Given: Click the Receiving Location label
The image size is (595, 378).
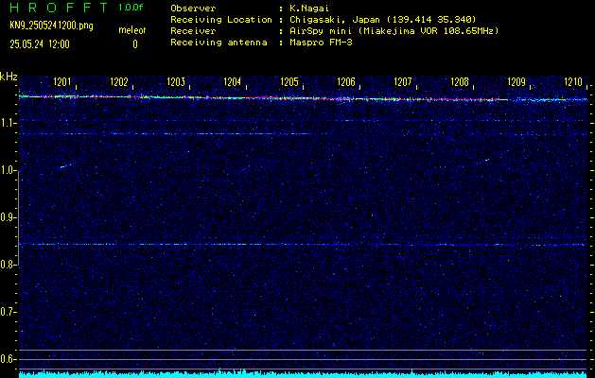Looking at the screenshot, I should coord(221,19).
